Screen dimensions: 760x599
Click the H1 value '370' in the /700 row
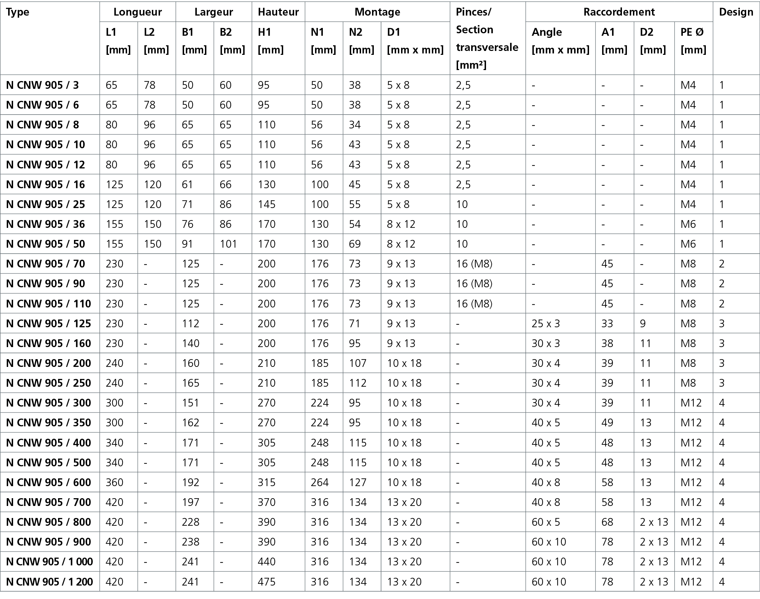[267, 502]
